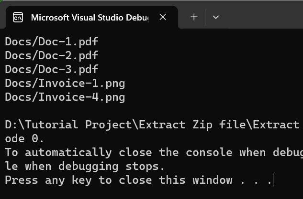The width and height of the screenshot is (303, 199).
Task: Click the blank line below Invoice-4.png
Action: (144, 111)
